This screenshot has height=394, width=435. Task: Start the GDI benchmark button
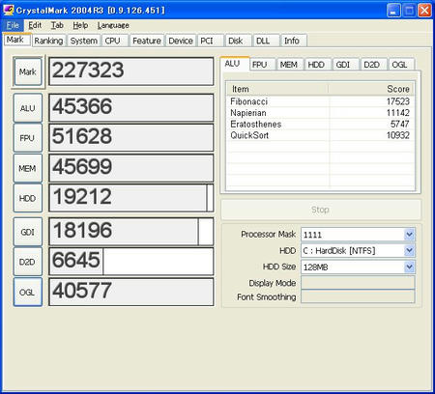[28, 232]
